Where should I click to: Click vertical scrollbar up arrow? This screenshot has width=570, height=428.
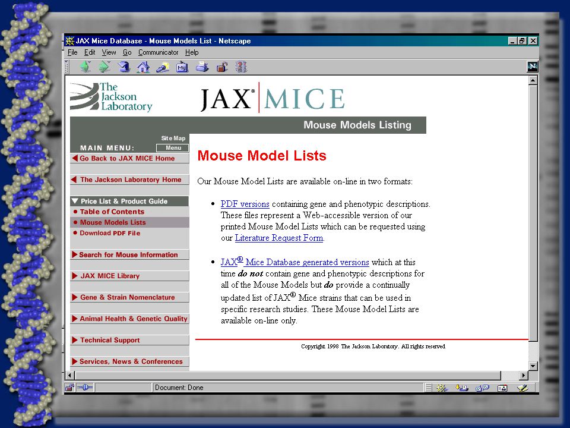coord(533,80)
